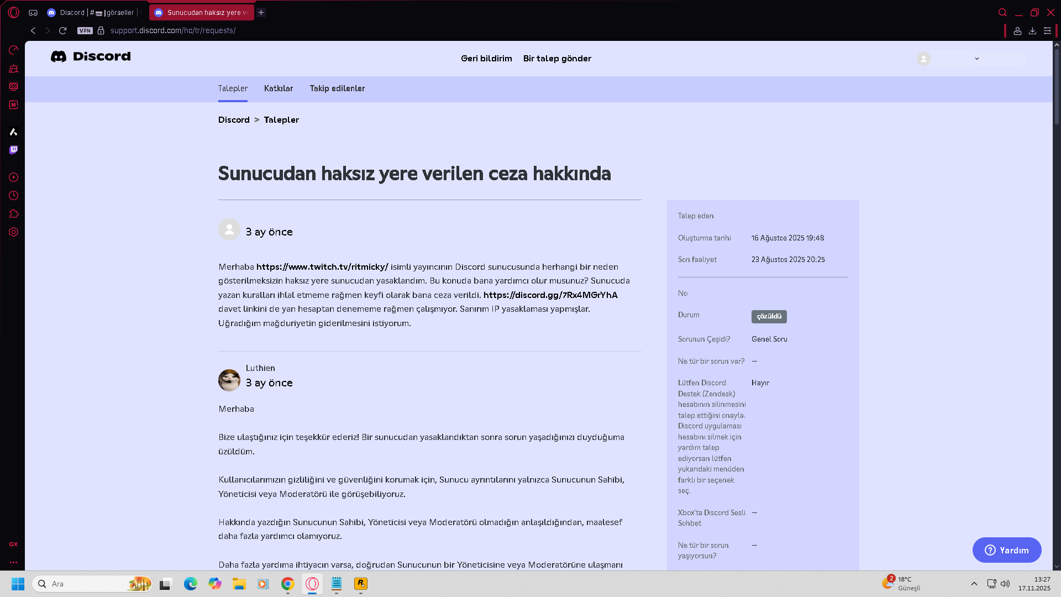Click the date 23 Ağustos 2025 20:25
The width and height of the screenshot is (1061, 597).
pos(788,260)
